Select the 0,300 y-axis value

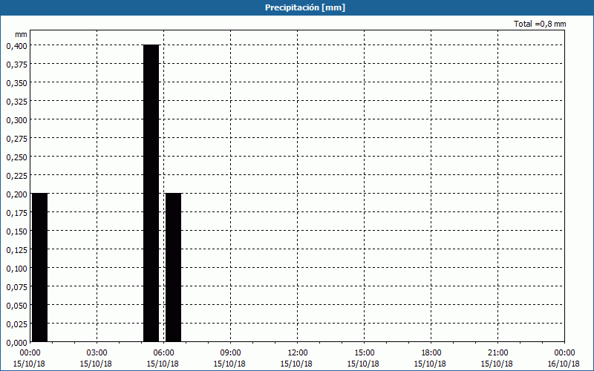(x=17, y=120)
